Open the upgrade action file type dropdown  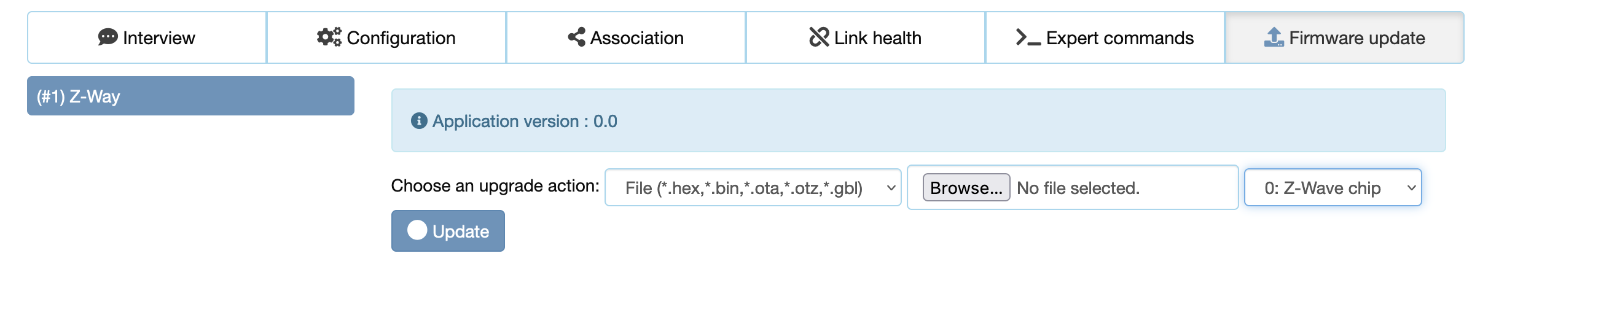coord(752,187)
